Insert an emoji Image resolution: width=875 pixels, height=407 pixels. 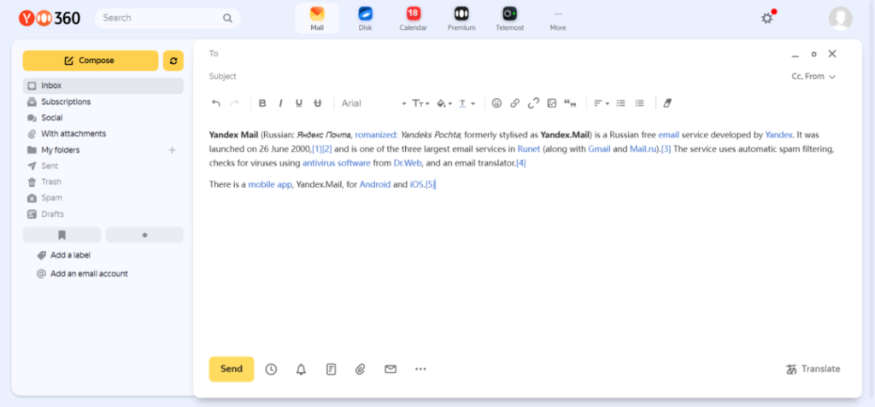point(496,103)
